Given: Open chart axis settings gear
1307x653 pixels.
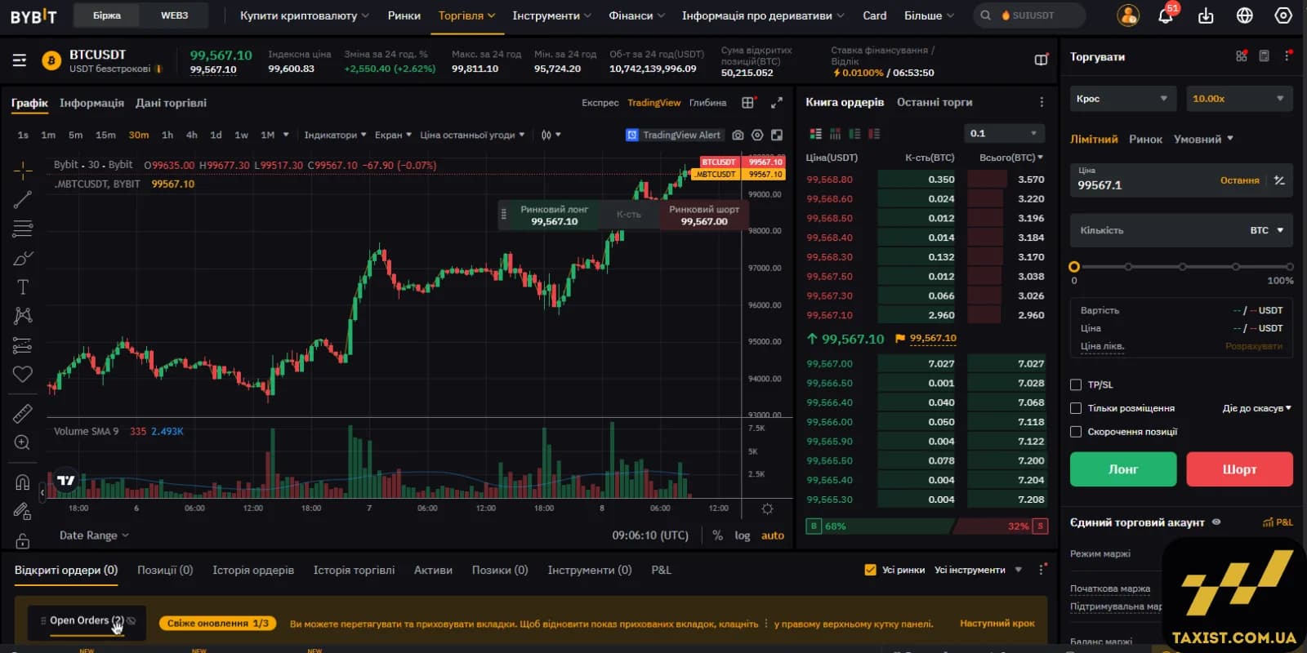Looking at the screenshot, I should (x=767, y=509).
